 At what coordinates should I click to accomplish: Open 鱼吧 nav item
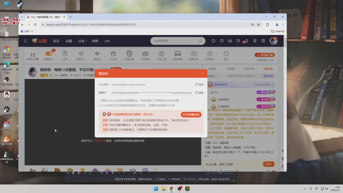95,41
